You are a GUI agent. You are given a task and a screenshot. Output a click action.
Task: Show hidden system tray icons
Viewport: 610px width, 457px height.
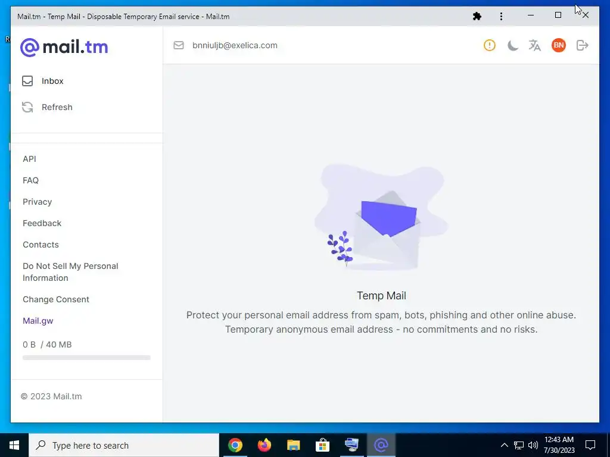click(x=504, y=445)
